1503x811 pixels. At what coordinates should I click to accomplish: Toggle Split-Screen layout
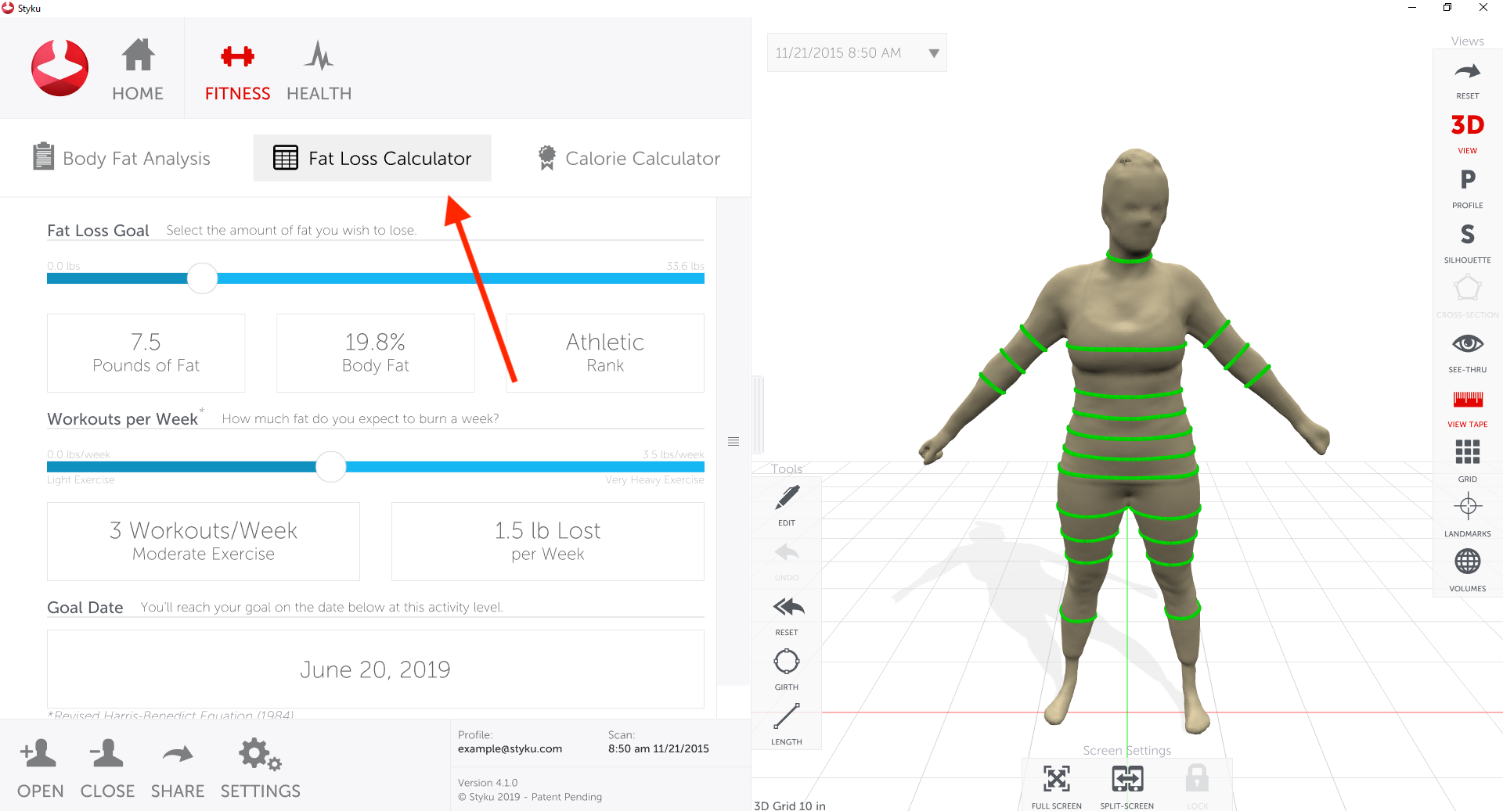1126,786
